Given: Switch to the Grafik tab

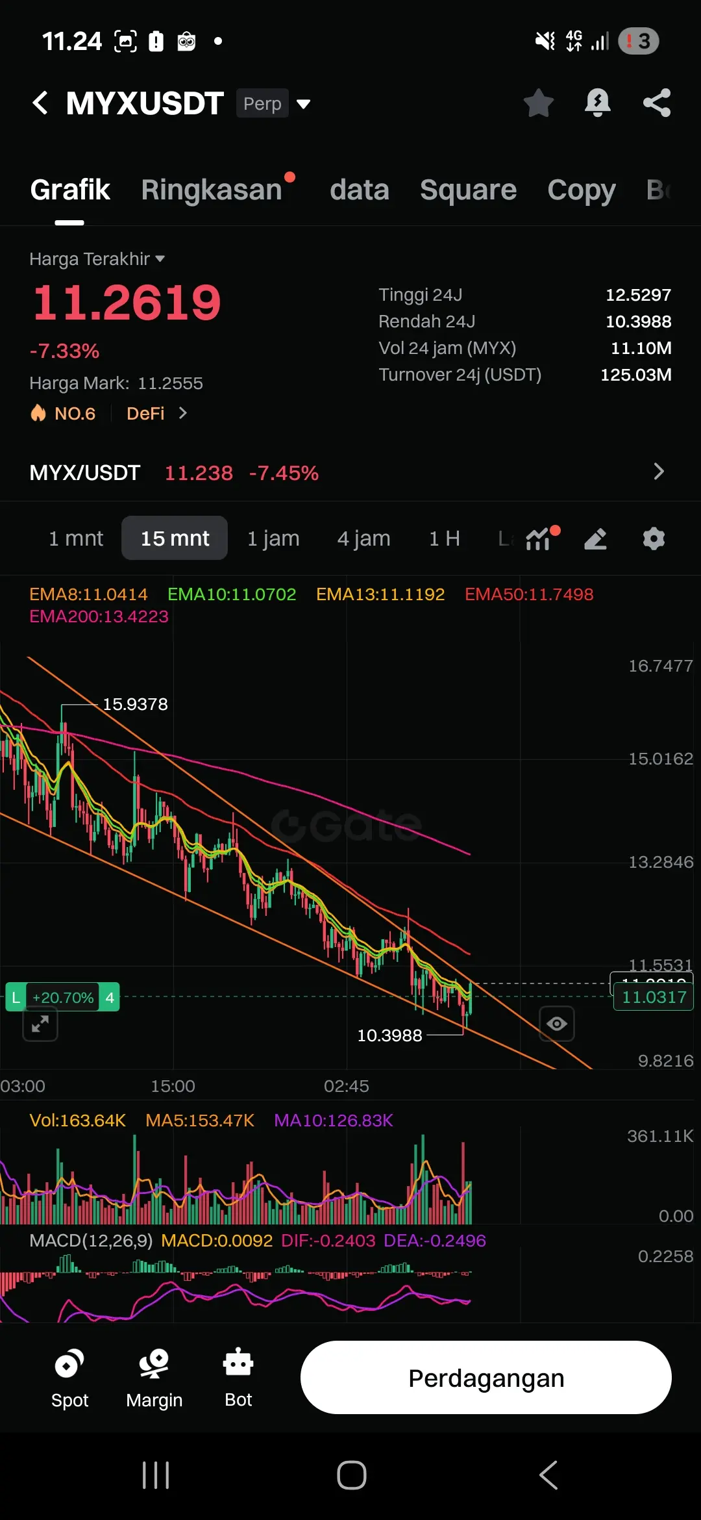Looking at the screenshot, I should point(70,190).
